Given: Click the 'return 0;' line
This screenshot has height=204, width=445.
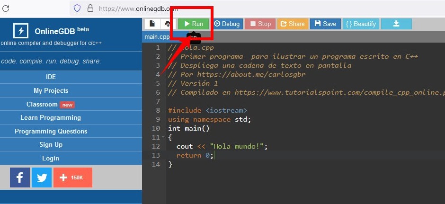Looking at the screenshot, I should [195, 155].
